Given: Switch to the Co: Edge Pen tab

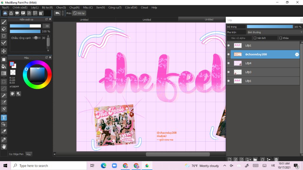Looking at the screenshot, I should 16,154.
